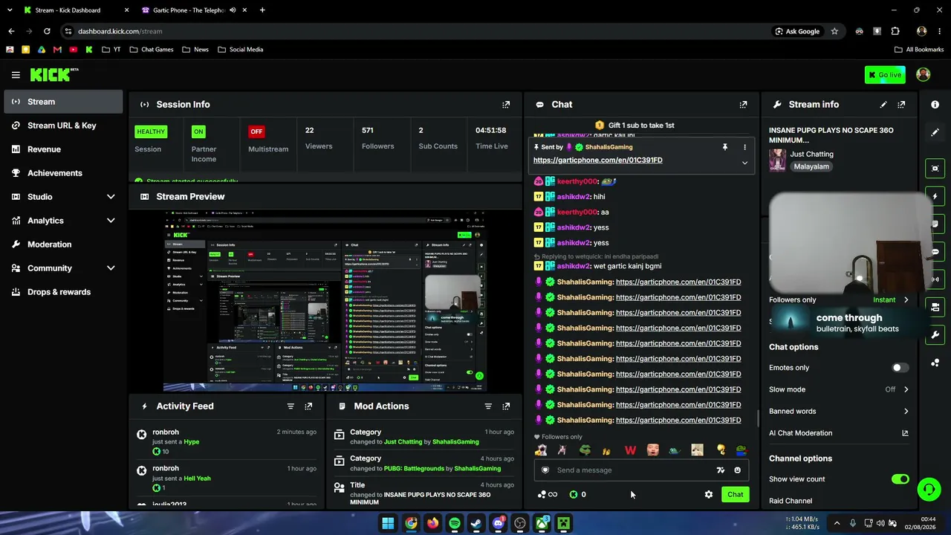Open the Mod Actions filter options
This screenshot has height=535, width=951.
pos(488,406)
